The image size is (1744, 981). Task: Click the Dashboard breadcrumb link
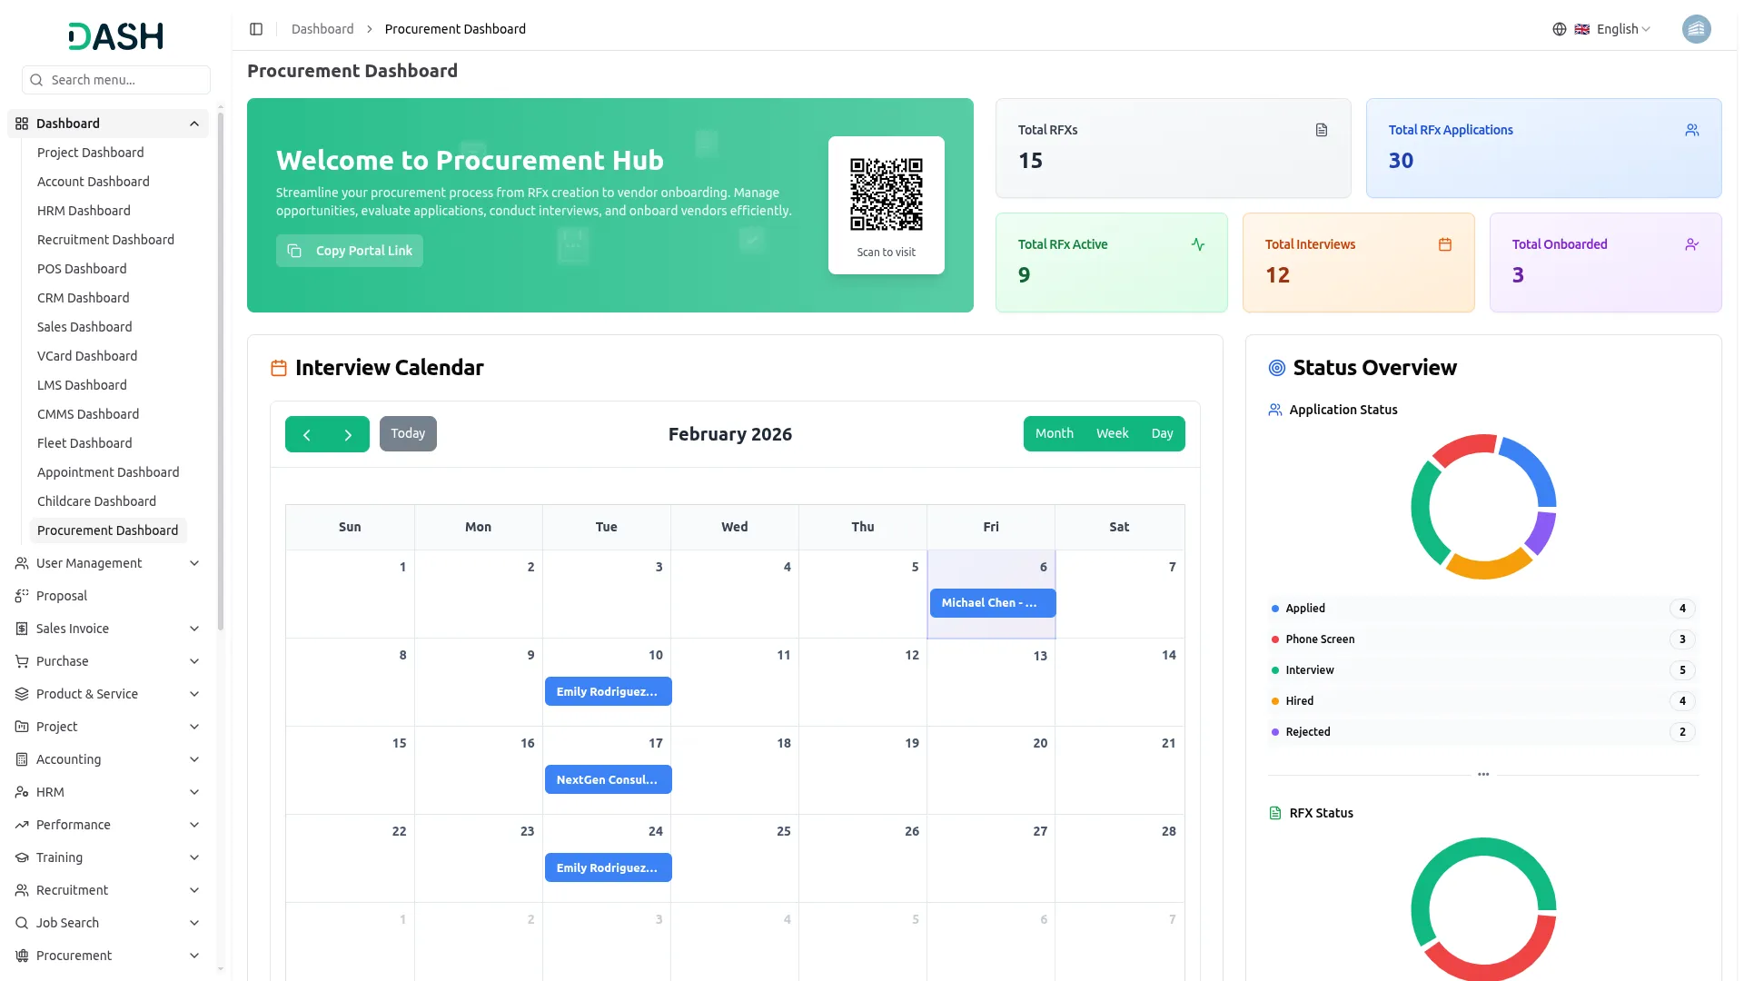[x=322, y=28]
